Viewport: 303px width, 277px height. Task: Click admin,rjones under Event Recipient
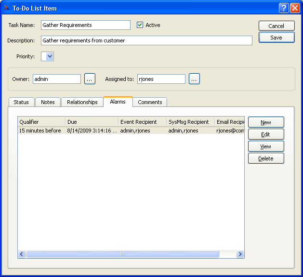tap(135, 131)
